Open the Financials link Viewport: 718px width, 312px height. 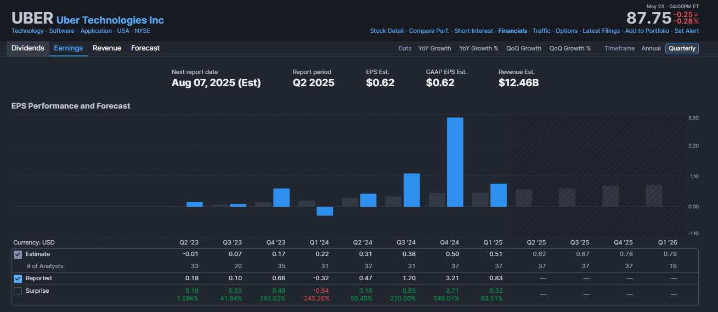point(512,31)
